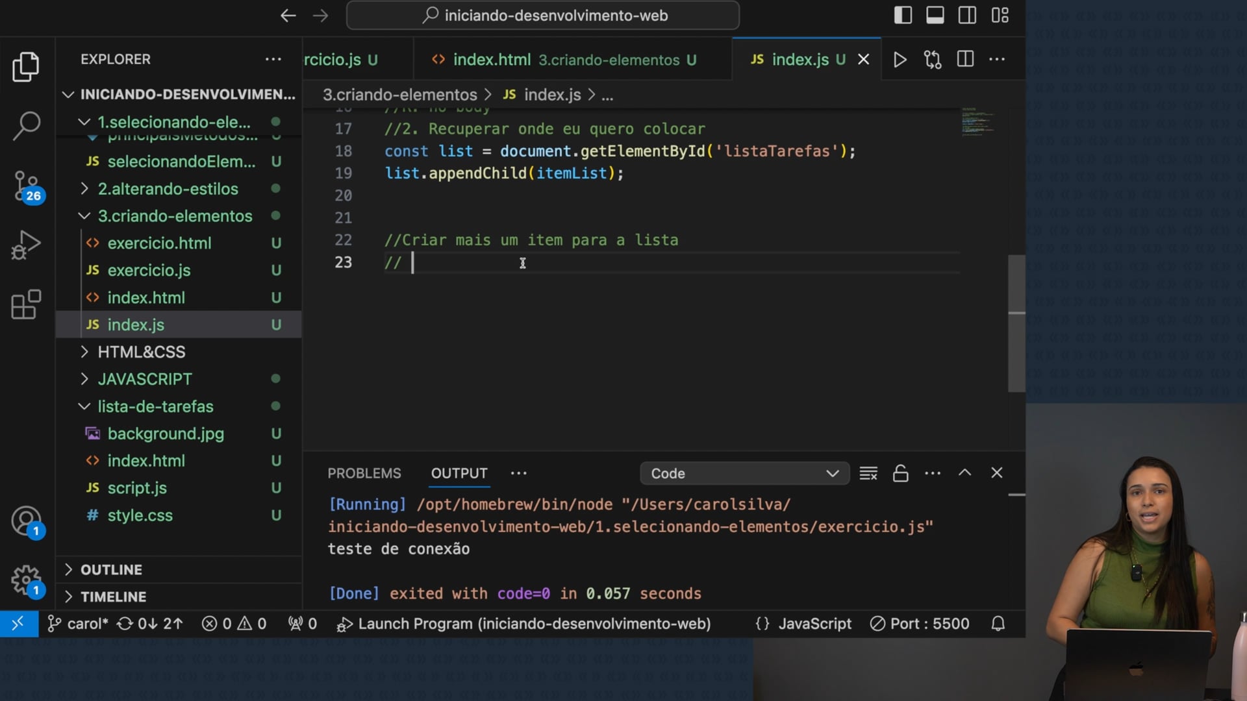This screenshot has width=1247, height=701.
Task: Click the Run Code play icon
Action: click(900, 60)
